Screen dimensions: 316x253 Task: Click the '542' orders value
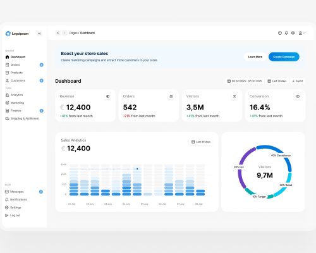130,108
